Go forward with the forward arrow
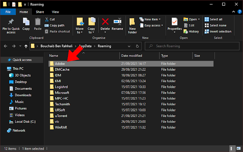 (14, 46)
